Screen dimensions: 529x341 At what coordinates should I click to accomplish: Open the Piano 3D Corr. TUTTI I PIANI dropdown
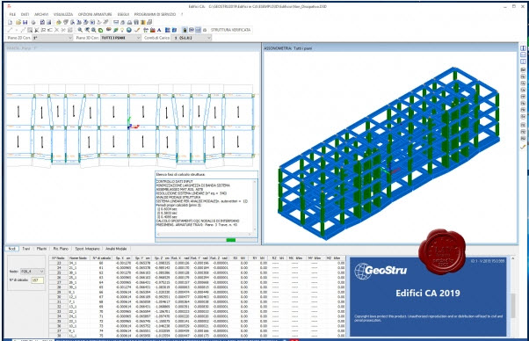120,38
